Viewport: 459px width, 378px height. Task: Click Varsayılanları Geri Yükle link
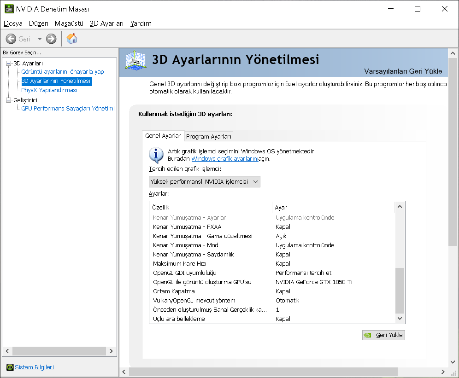click(x=403, y=71)
